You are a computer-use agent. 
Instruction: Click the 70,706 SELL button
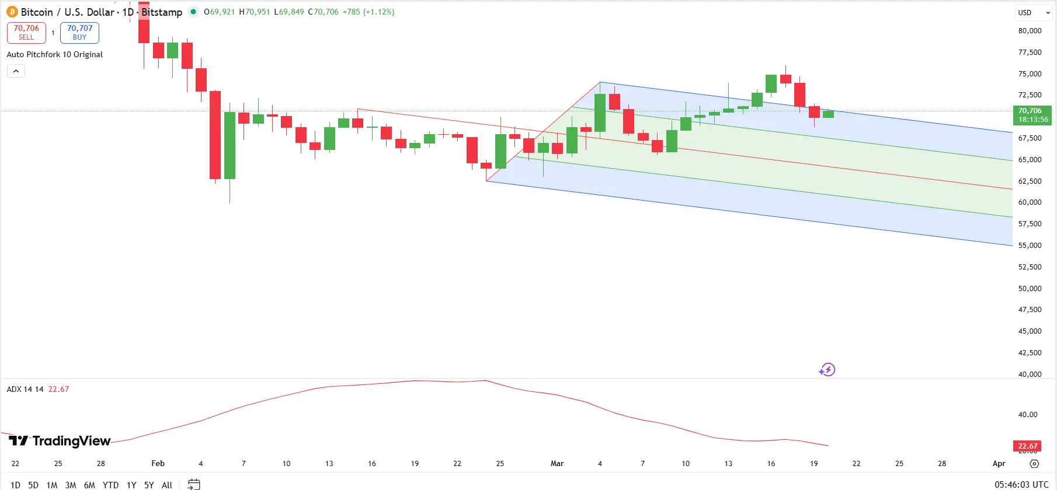click(26, 33)
